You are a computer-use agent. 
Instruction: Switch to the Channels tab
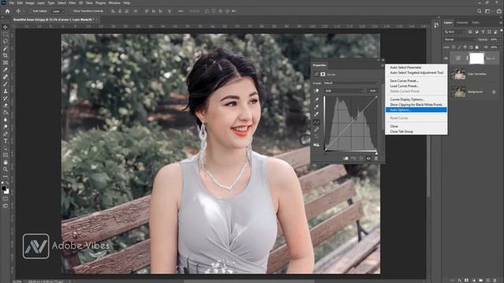coord(462,23)
